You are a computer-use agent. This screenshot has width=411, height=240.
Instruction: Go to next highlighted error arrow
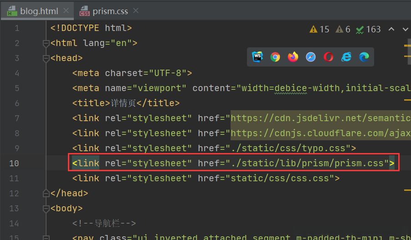click(x=405, y=30)
